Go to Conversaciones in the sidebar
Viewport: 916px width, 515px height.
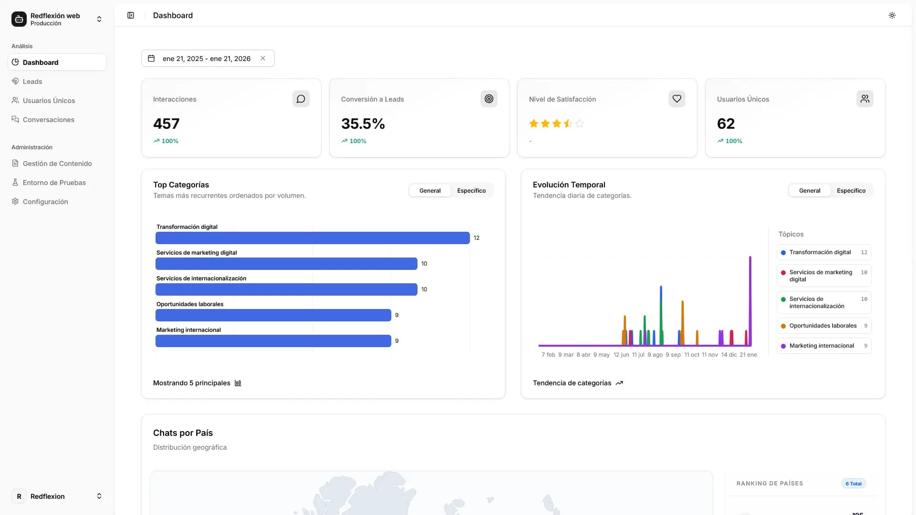pyautogui.click(x=48, y=119)
